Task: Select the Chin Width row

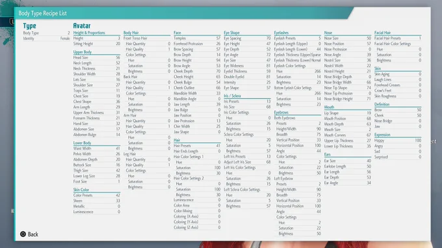Action: coord(197,126)
